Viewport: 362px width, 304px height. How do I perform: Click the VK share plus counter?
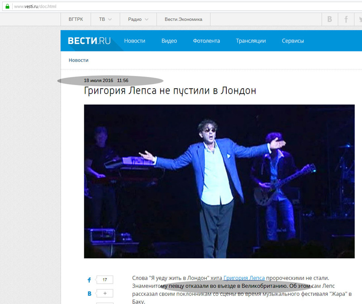coord(105,294)
